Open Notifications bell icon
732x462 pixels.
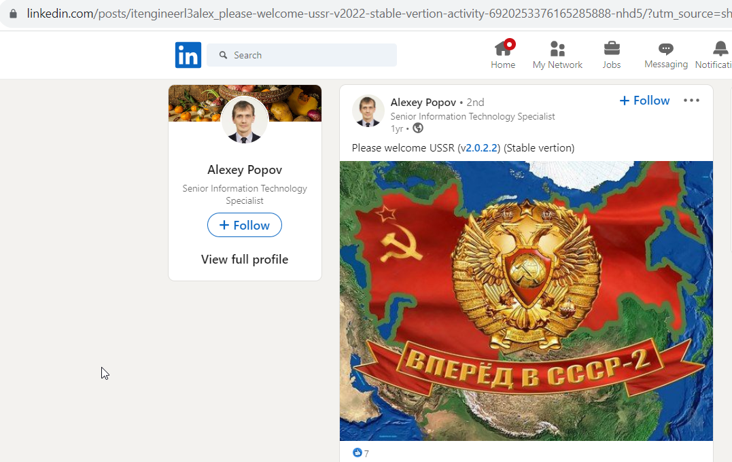(720, 48)
